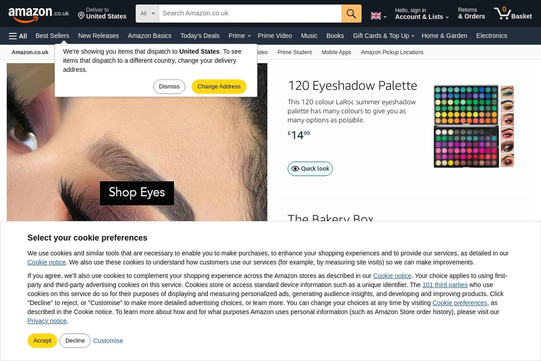Open the All search category dropdown
Screen dimensions: 541x361
[x=147, y=14]
